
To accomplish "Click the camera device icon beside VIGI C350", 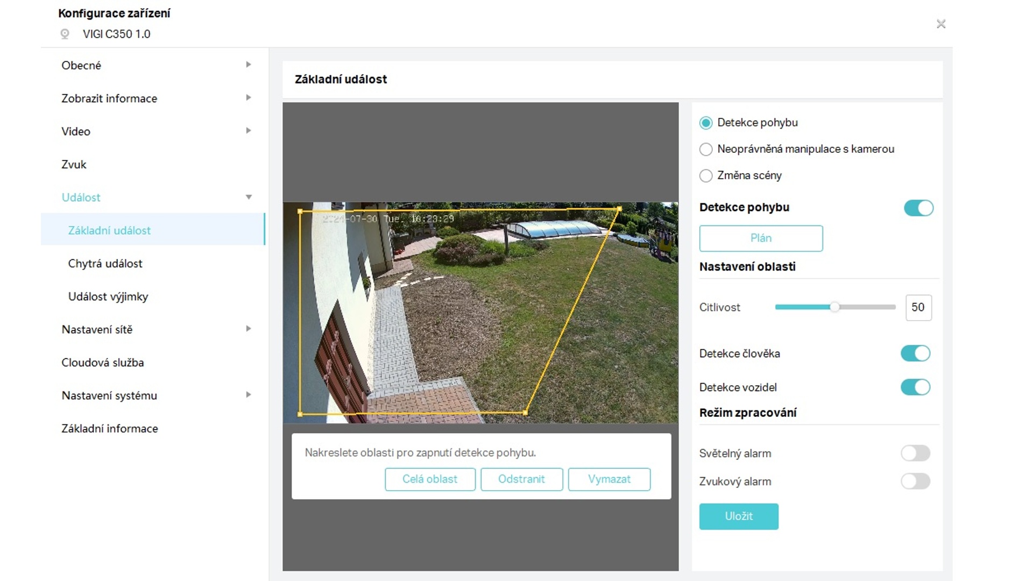I will click(65, 34).
